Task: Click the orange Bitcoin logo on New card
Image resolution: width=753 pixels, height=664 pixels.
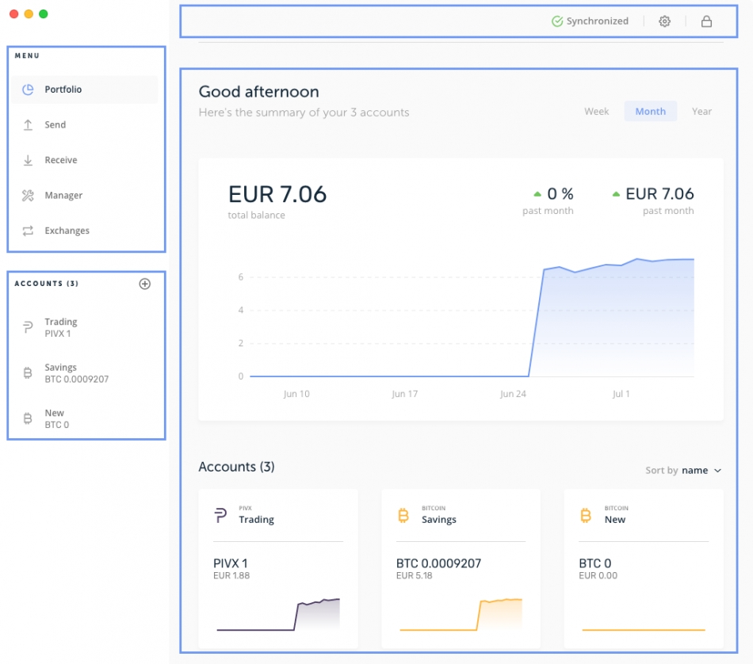Action: [586, 515]
